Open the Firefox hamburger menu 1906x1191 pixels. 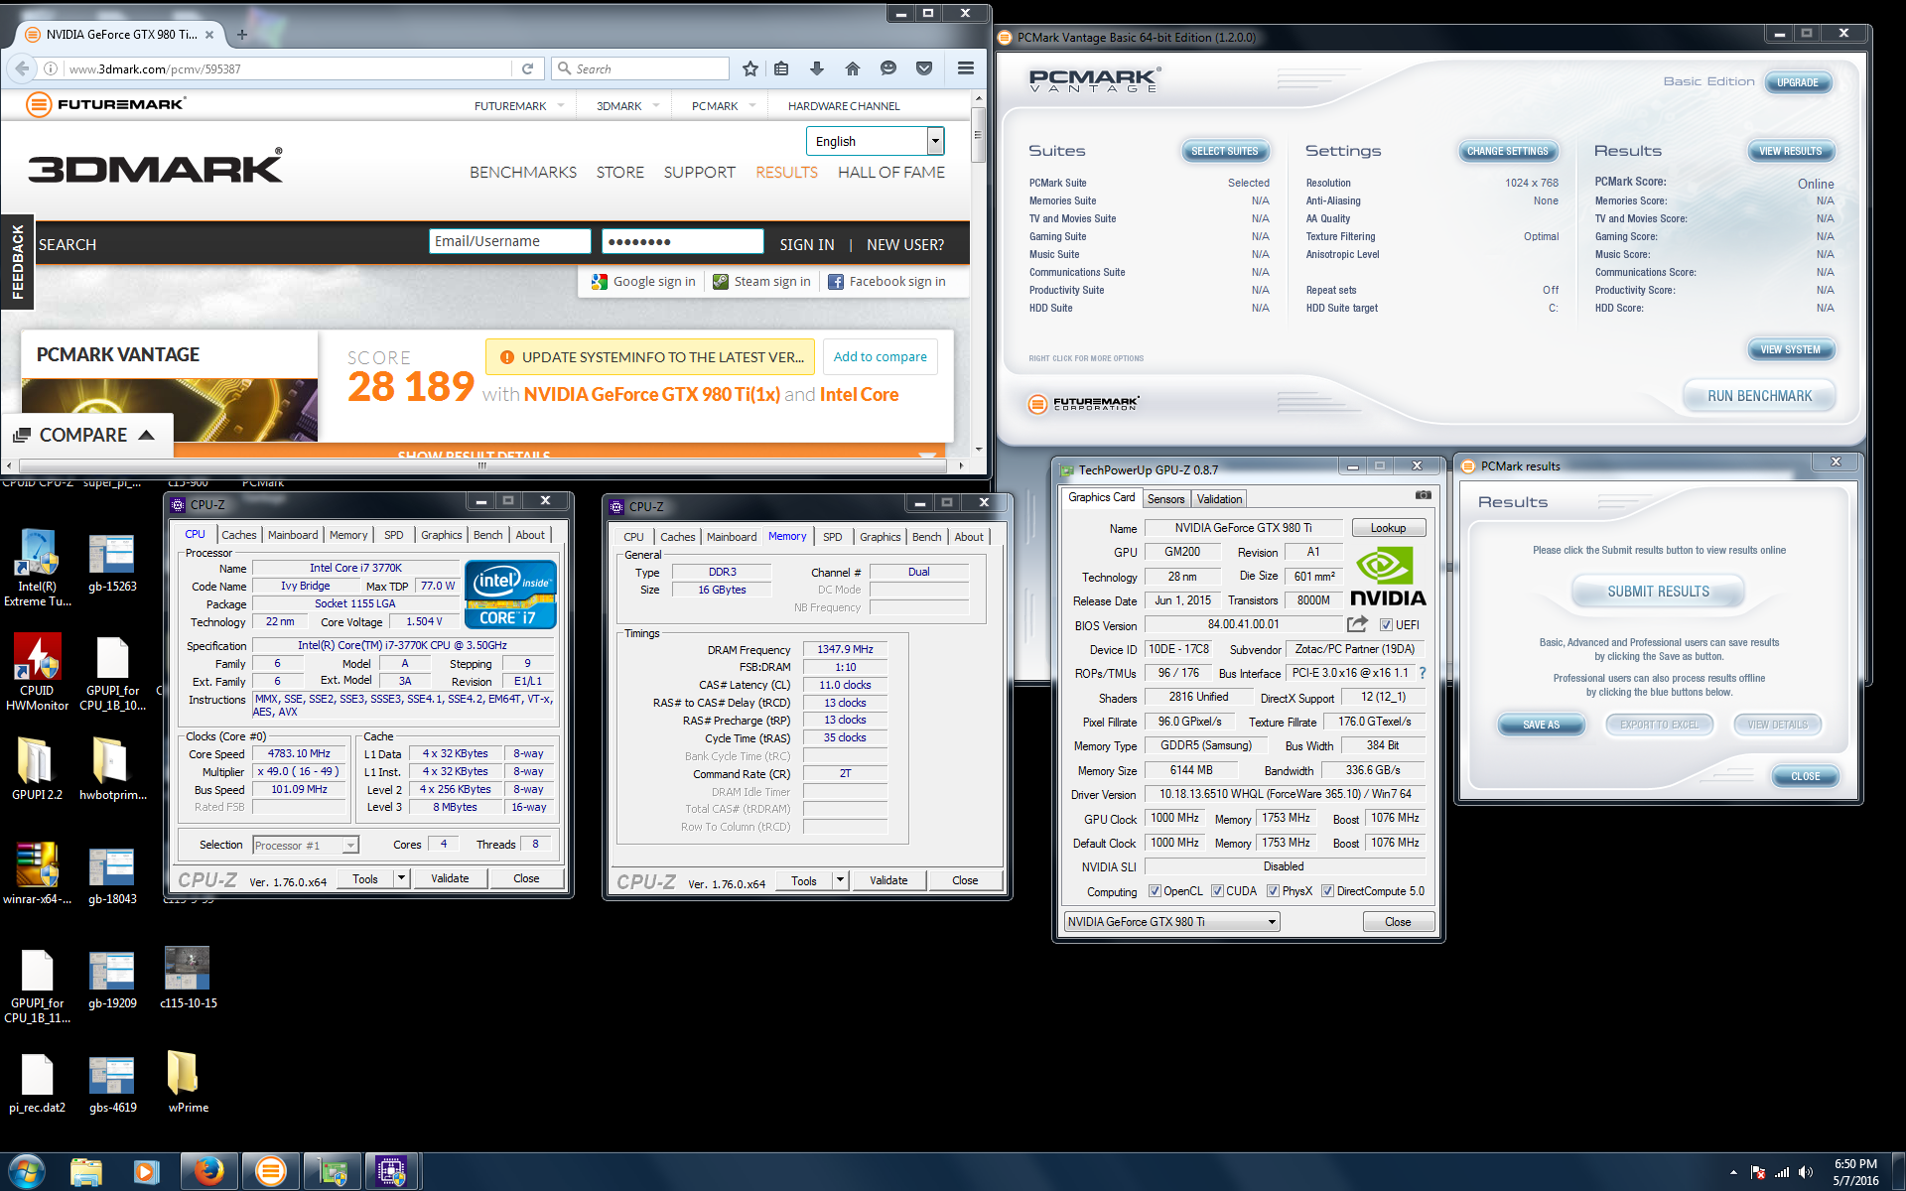(965, 68)
